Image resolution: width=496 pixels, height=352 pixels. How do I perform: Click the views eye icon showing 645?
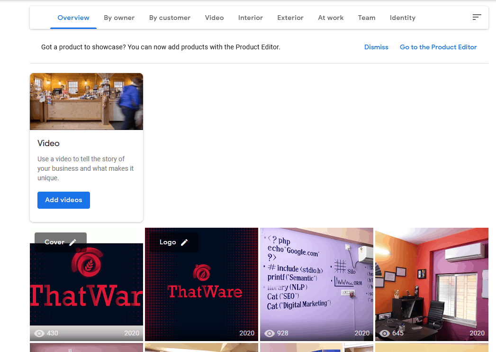tap(385, 333)
